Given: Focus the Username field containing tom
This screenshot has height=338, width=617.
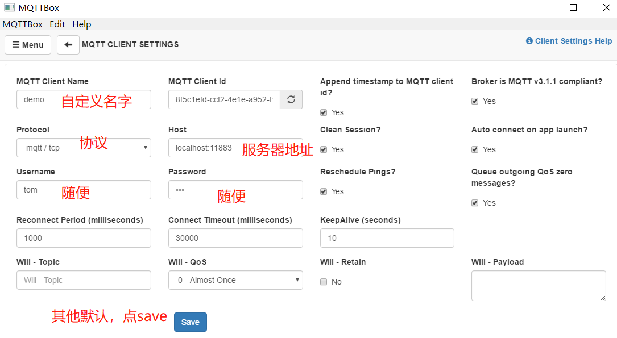Looking at the screenshot, I should [x=84, y=190].
